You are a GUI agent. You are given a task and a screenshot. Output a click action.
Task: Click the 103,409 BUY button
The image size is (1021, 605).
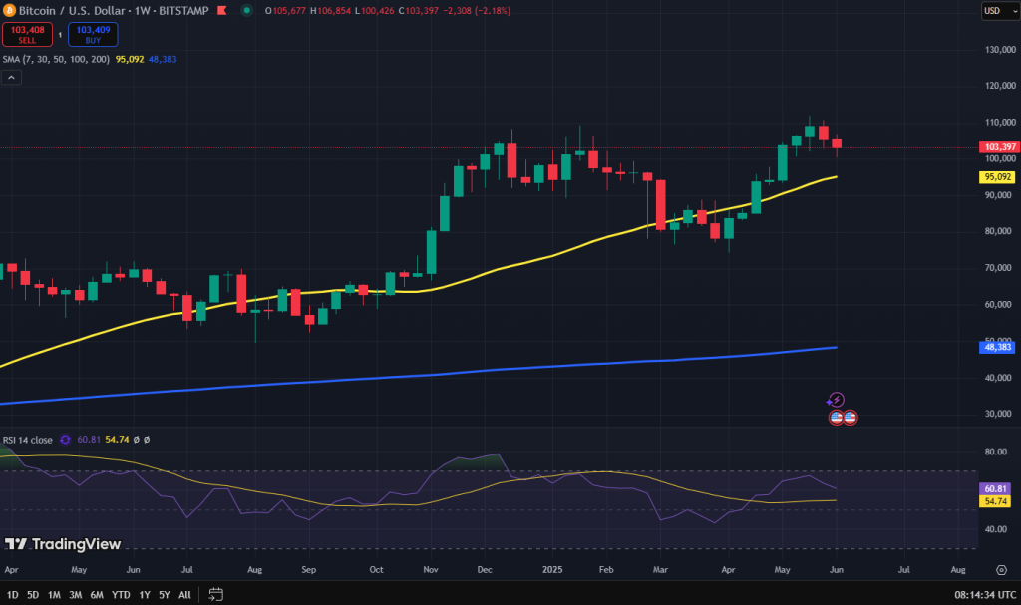point(93,35)
